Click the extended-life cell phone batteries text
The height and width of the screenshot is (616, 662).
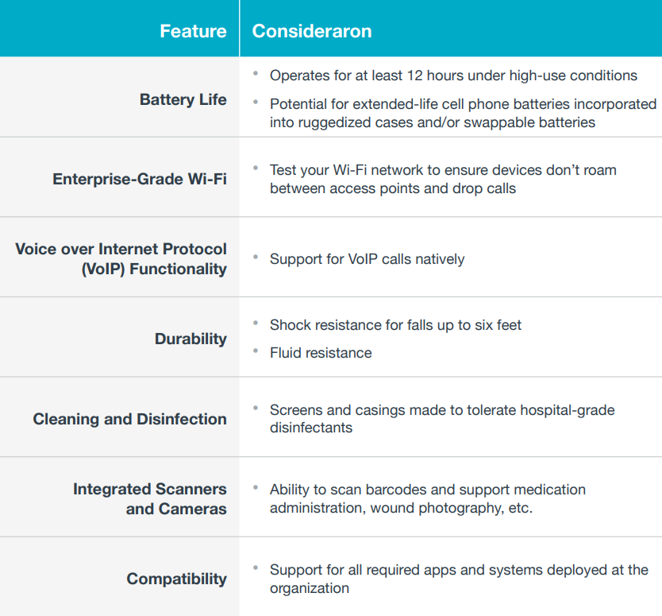[x=463, y=113]
